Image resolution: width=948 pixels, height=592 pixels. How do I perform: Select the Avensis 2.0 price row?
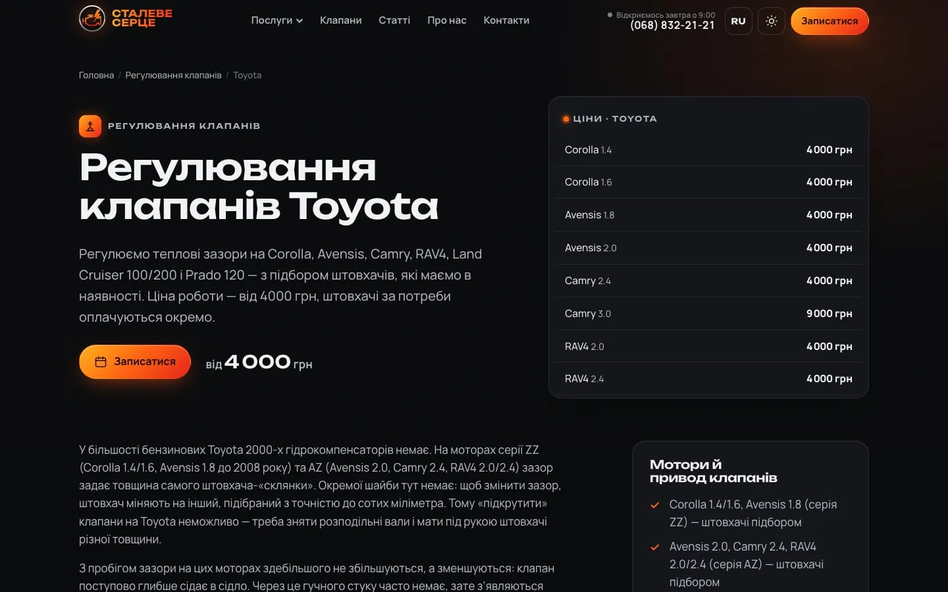coord(708,248)
